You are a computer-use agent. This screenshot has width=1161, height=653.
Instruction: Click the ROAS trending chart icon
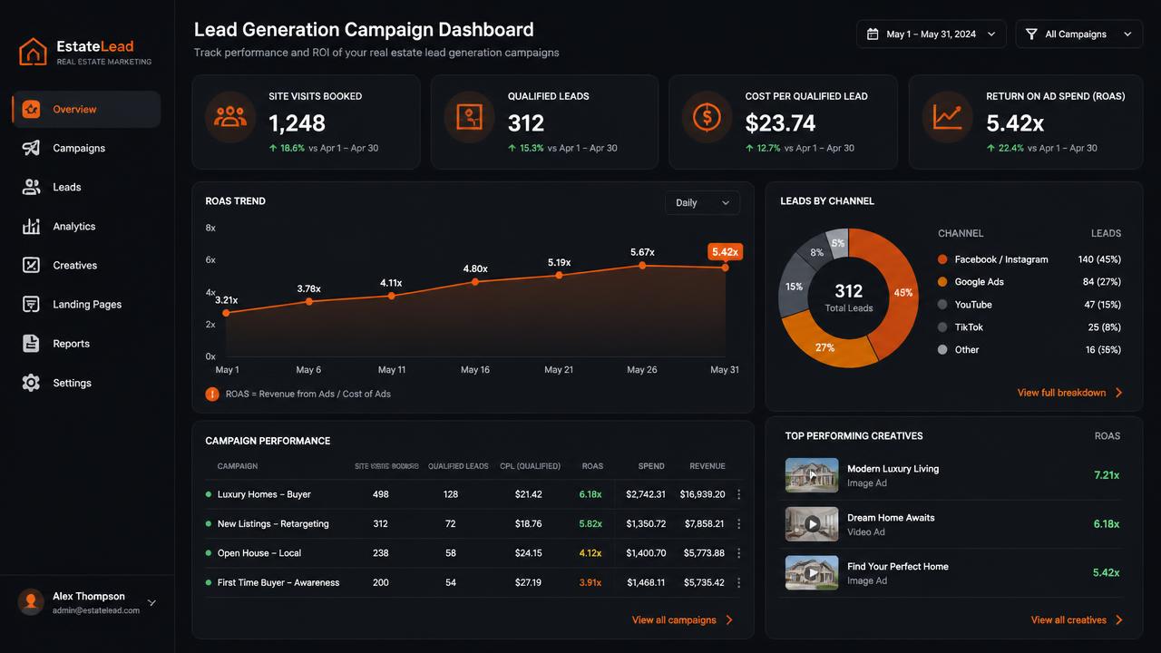[948, 117]
